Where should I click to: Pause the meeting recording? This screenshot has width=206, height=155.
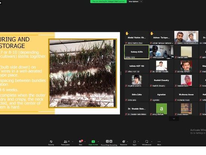point(107,141)
